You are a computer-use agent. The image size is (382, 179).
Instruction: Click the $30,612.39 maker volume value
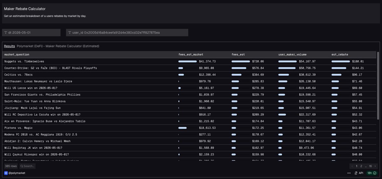coord(307,75)
